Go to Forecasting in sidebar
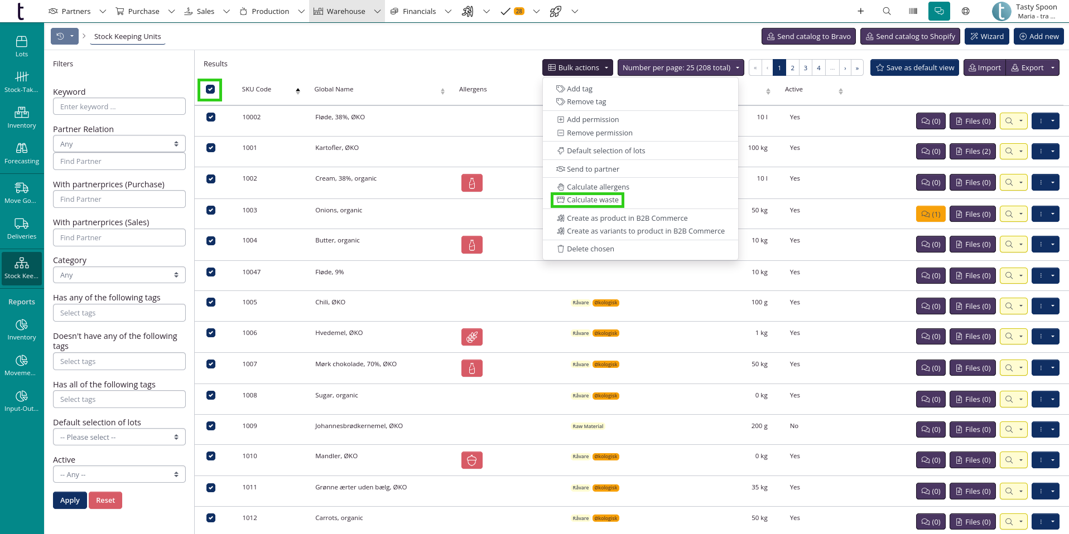The width and height of the screenshot is (1069, 534). (22, 153)
